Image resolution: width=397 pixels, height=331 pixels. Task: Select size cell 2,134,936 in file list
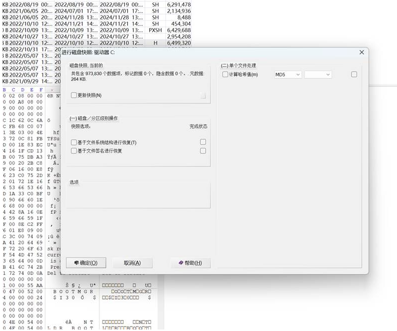pyautogui.click(x=179, y=11)
